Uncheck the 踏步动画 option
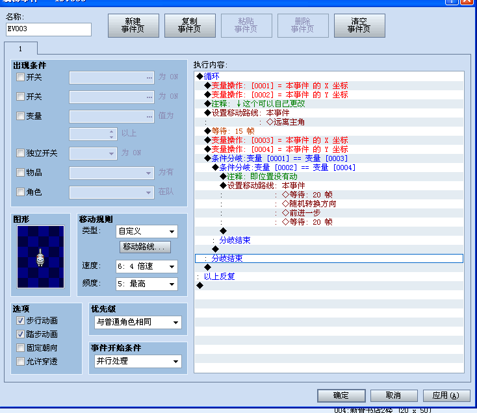The height and width of the screenshot is (413, 477). [x=20, y=334]
